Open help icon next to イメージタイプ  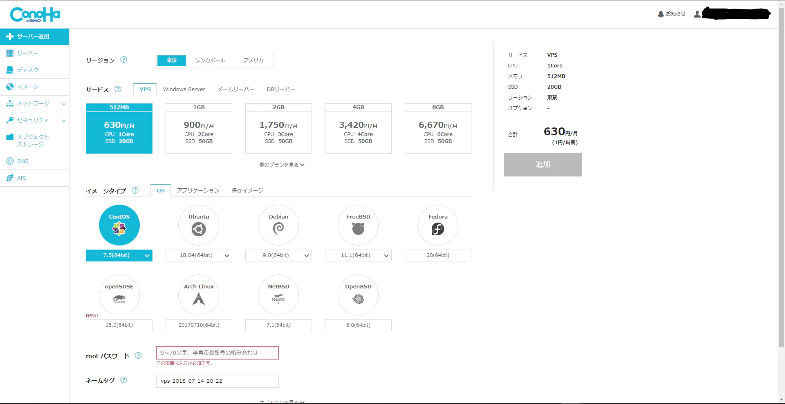point(135,190)
